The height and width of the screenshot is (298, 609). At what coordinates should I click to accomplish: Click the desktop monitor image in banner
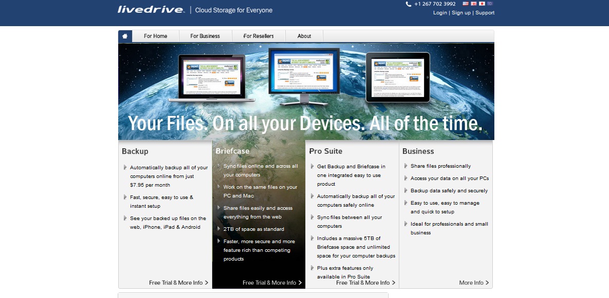[x=304, y=72]
